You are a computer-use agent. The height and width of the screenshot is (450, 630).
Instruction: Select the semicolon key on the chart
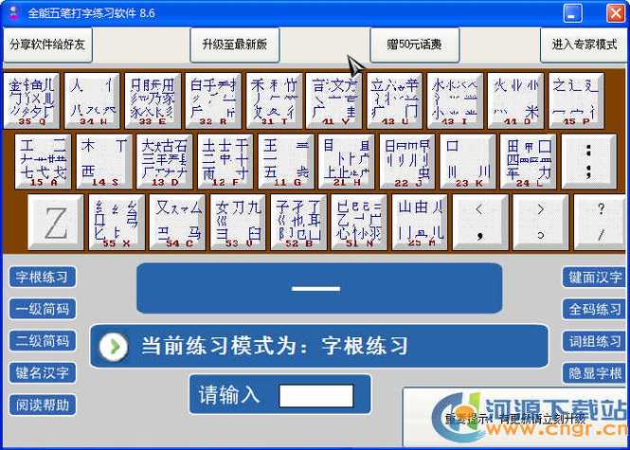coord(589,162)
